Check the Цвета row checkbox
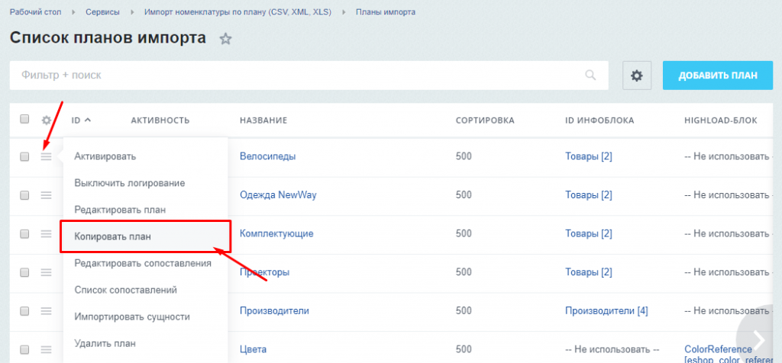 click(24, 349)
